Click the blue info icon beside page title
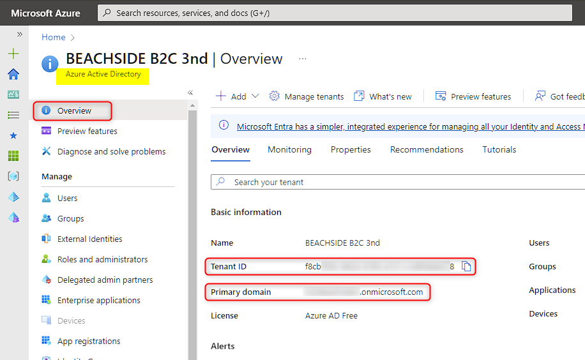 50,63
